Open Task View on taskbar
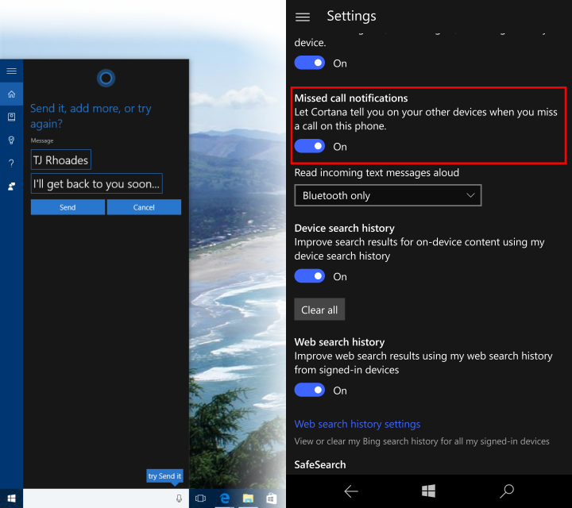This screenshot has height=508, width=572. click(201, 498)
